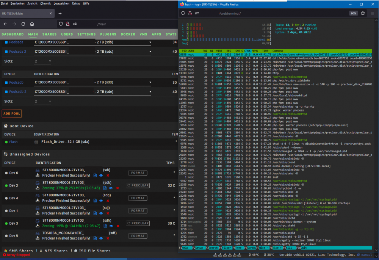Click the 90% zoom level indicator
Image resolution: width=379 pixels, height=260 pixels.
pyautogui.click(x=353, y=13)
